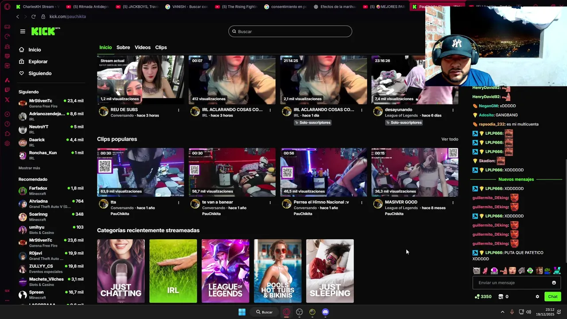
Task: Open Adrianozendeja followed channel
Action: click(51, 116)
